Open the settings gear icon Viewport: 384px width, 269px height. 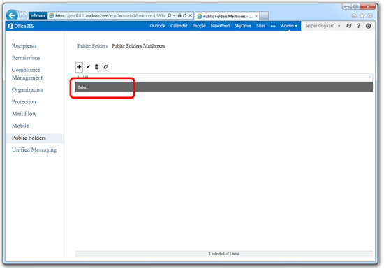click(348, 26)
